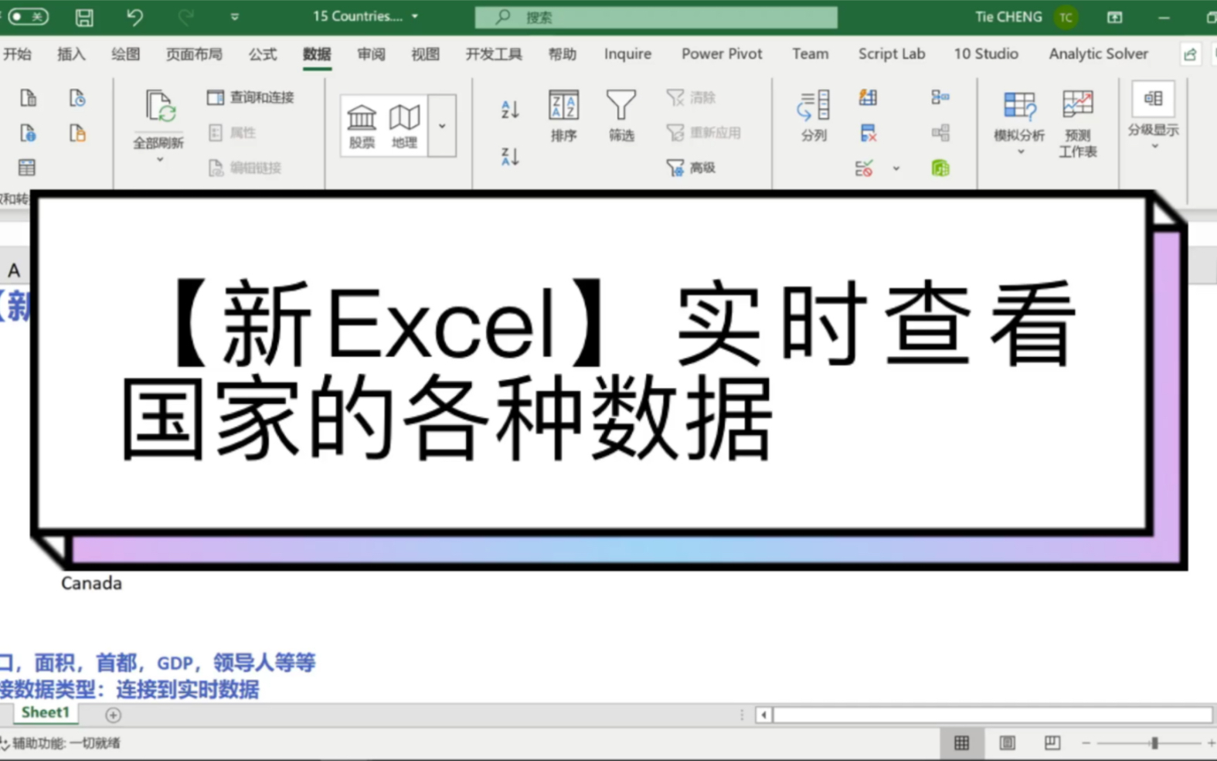1217x761 pixels.
Task: Switch to Page Break Preview icon
Action: point(1052,743)
